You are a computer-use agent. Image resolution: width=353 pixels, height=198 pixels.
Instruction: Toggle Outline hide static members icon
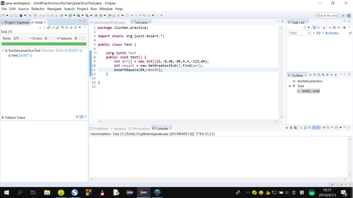[327, 75]
